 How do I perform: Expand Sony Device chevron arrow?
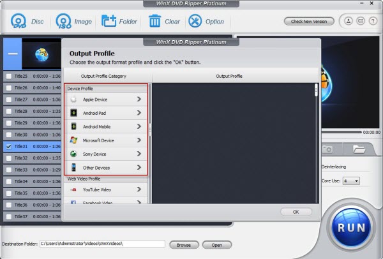click(139, 154)
